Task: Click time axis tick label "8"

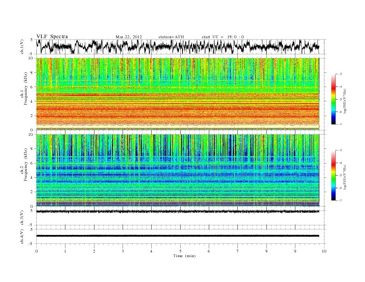Action: click(x=266, y=251)
